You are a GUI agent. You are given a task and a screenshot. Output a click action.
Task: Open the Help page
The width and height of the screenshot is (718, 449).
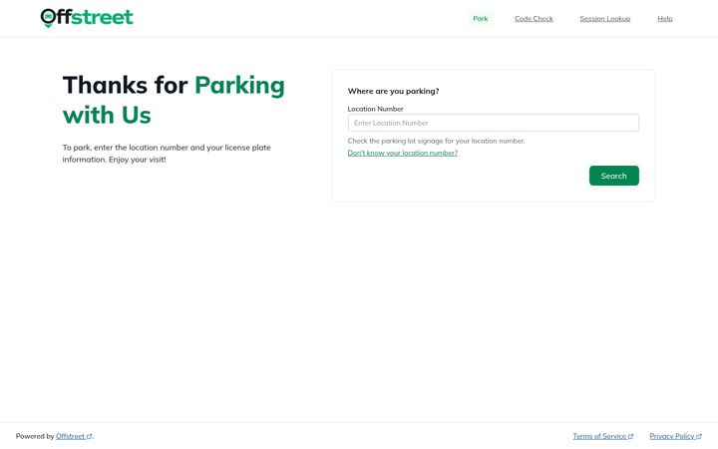pyautogui.click(x=665, y=19)
